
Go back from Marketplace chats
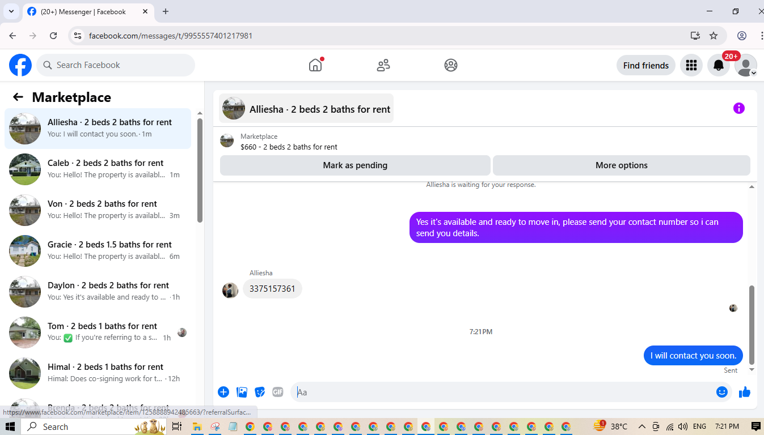tap(18, 97)
